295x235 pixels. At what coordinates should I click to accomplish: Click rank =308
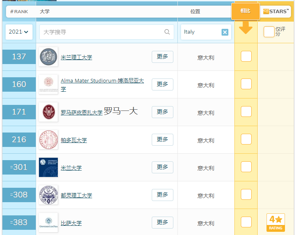[19, 195]
